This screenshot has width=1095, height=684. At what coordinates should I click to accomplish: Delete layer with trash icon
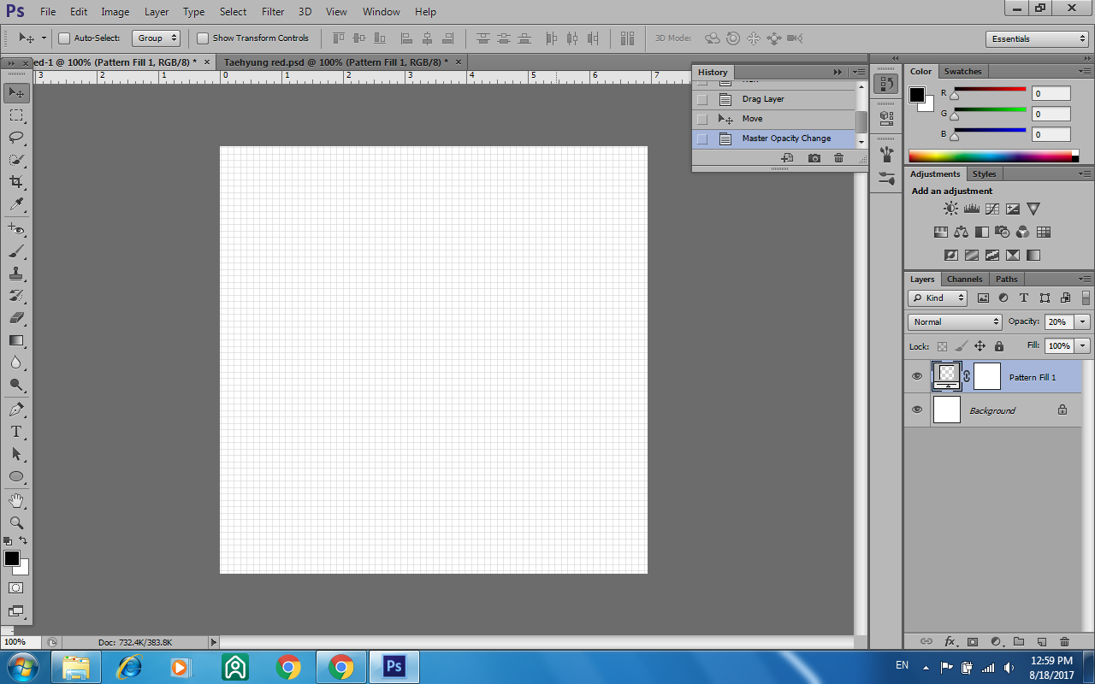tap(1064, 641)
